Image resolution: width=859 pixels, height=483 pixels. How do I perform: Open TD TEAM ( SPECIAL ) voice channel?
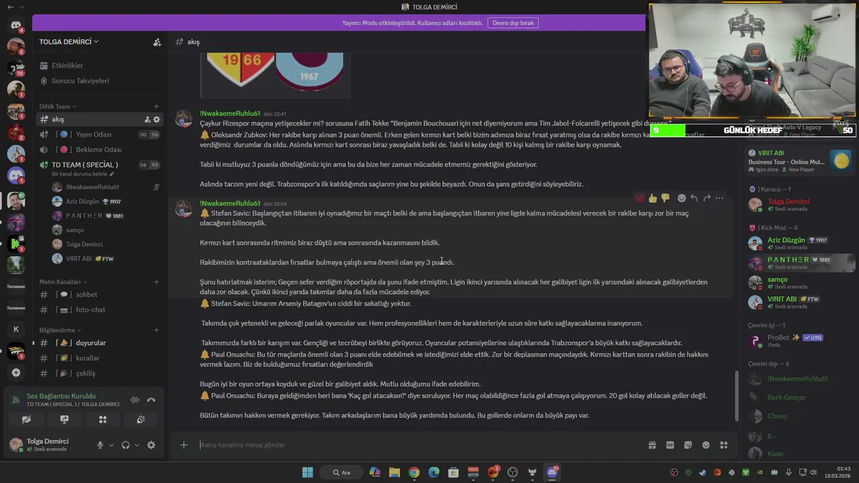(x=99, y=164)
